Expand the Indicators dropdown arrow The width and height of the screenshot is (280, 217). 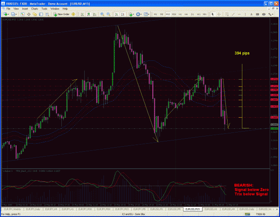point(134,14)
